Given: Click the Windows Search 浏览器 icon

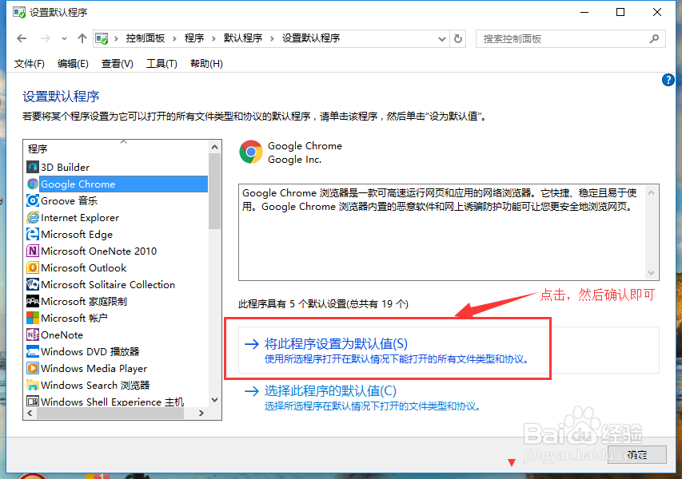Looking at the screenshot, I should pyautogui.click(x=33, y=386).
